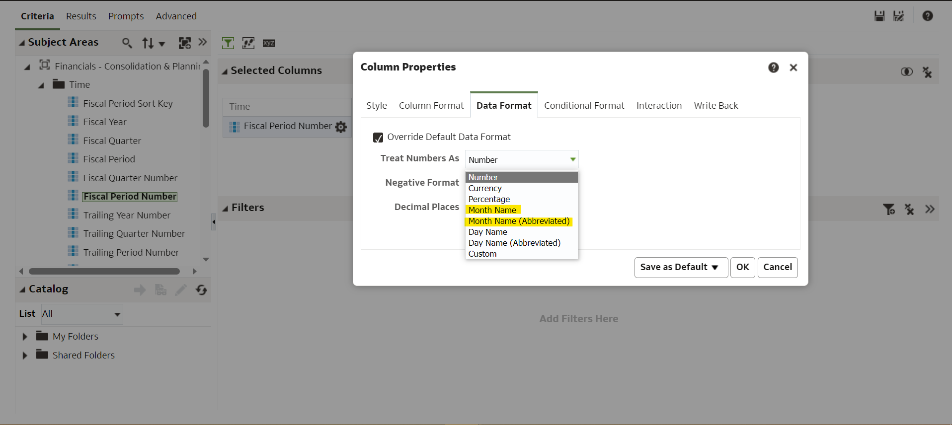This screenshot has width=952, height=425.
Task: Open the Subject Areas sort menu
Action: [x=153, y=43]
